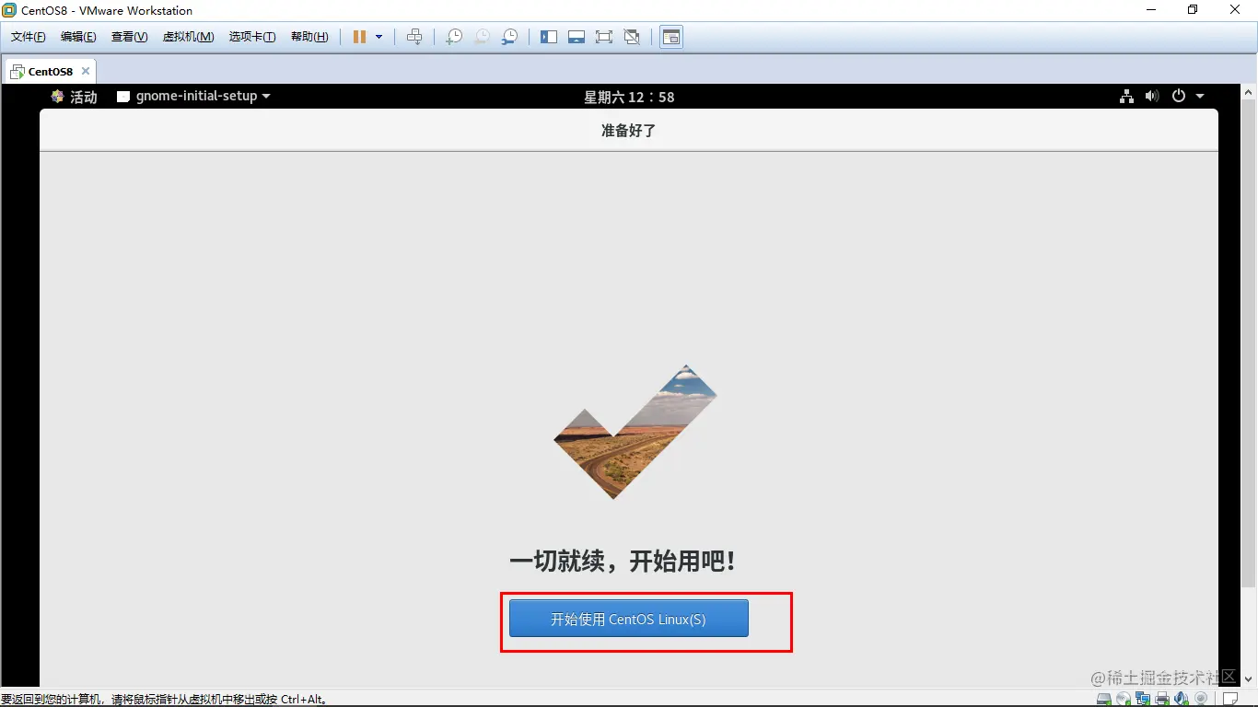The image size is (1258, 707).
Task: Open the 选项卡(T) menu
Action: (x=252, y=37)
